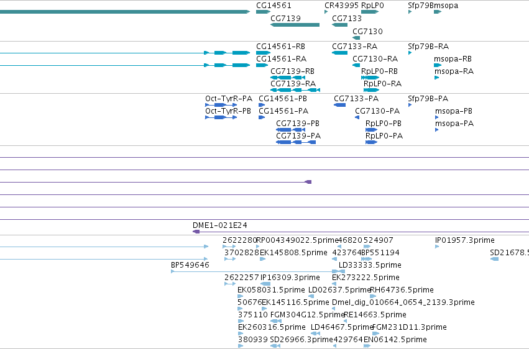This screenshot has height=349, width=529.
Task: Select the msopa-PA protein
Action: 436,130
